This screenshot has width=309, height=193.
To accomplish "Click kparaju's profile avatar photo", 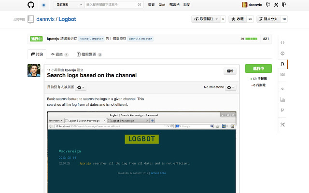I will tap(34, 70).
